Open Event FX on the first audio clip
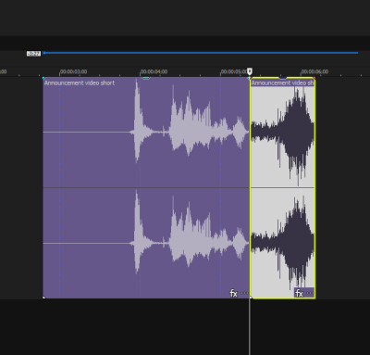 click(234, 293)
